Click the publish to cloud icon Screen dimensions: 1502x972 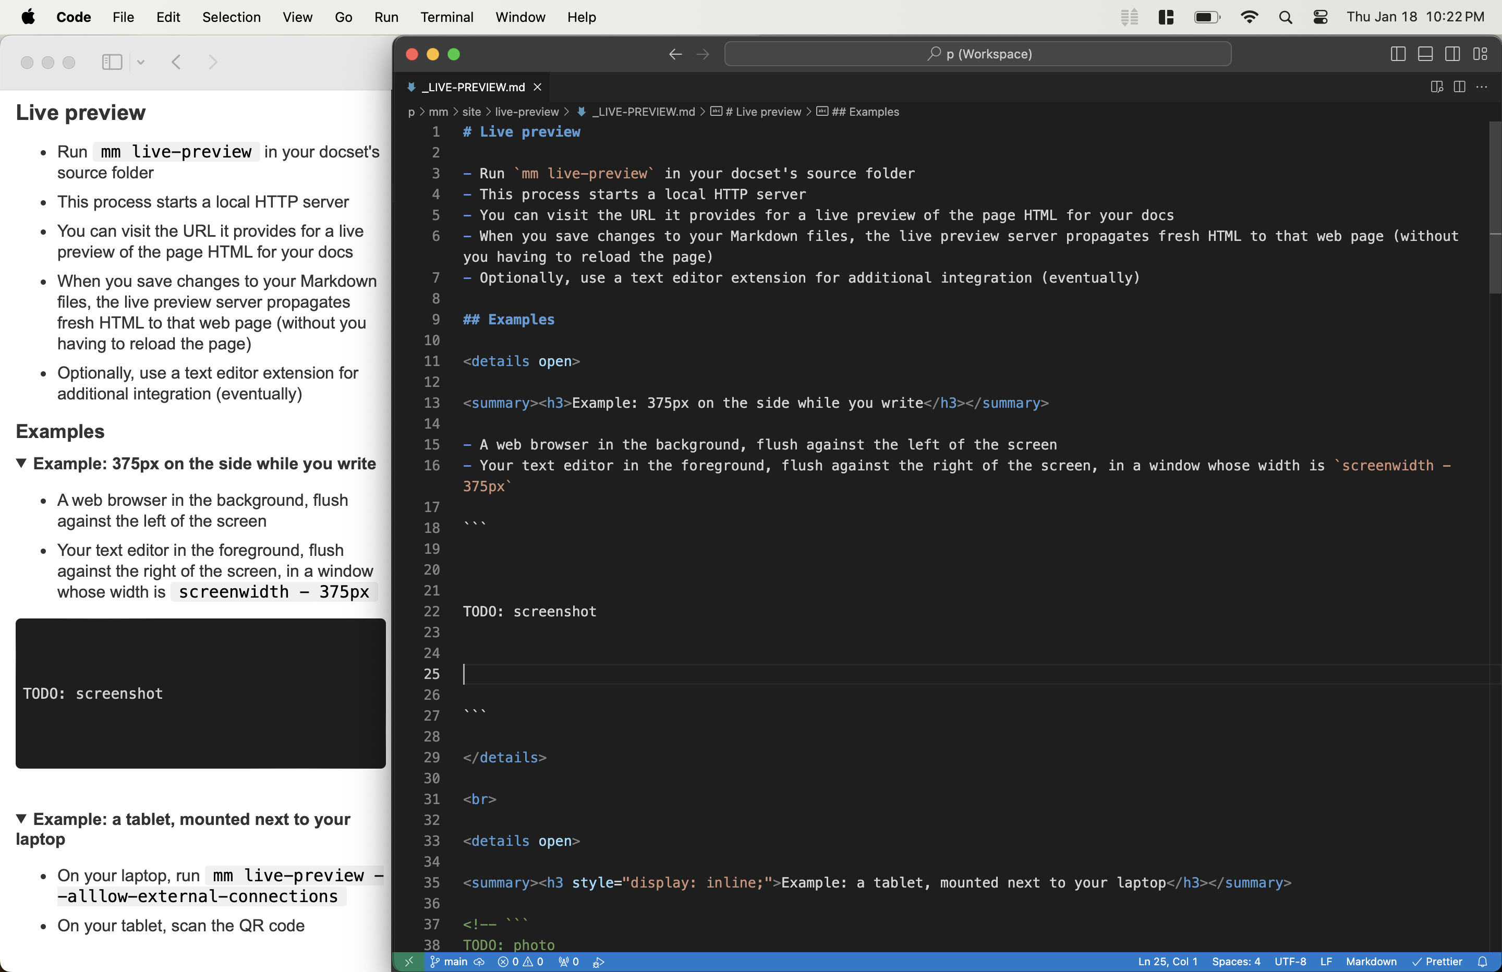480,961
